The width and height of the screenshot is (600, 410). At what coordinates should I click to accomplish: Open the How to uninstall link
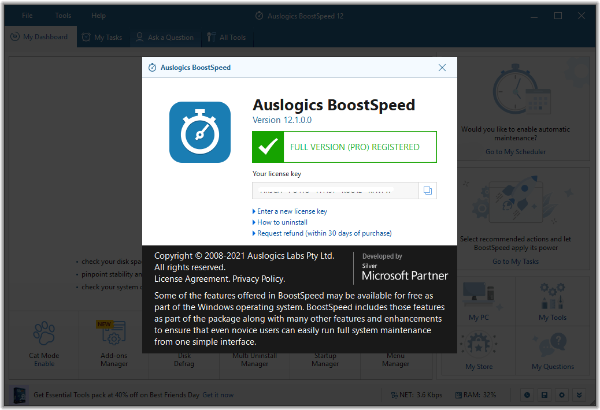coord(282,222)
